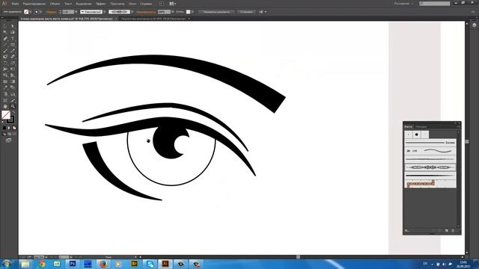Choose the Line Segment tool
The width and height of the screenshot is (479, 269).
coord(5,45)
